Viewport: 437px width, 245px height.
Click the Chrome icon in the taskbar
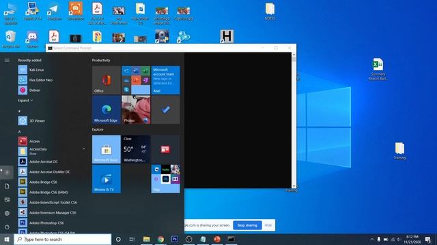160,239
